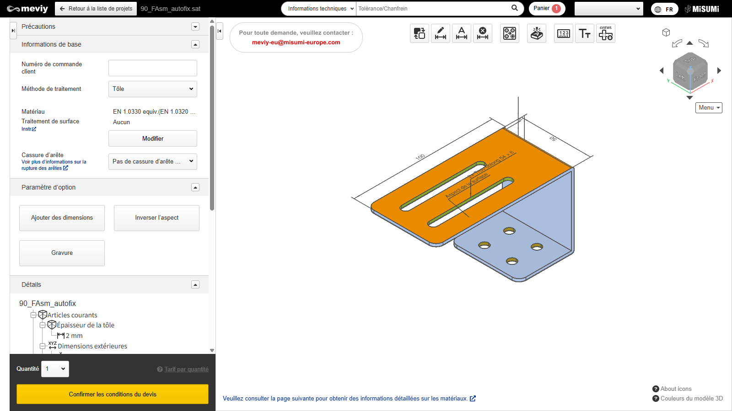Viewport: 732px width, 411px height.
Task: Expand the Précautions section
Action: point(195,26)
